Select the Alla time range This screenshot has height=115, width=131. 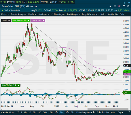[113, 112]
